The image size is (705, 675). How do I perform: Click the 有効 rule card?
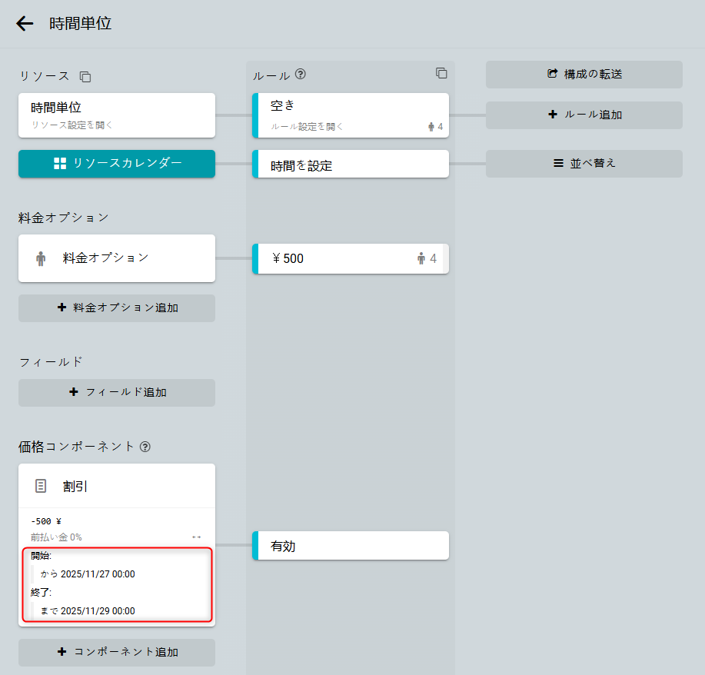click(351, 546)
